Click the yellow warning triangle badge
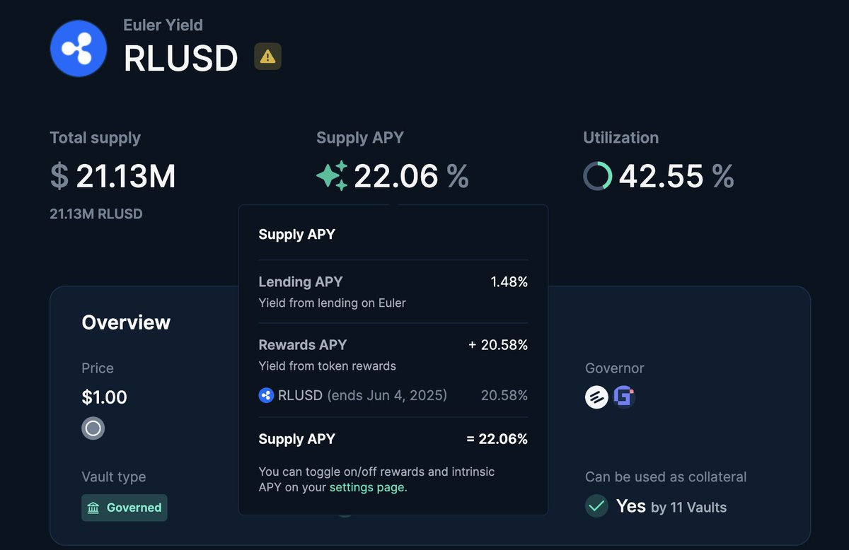 pyautogui.click(x=267, y=57)
